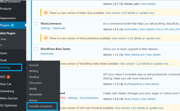
Task: View version 3.2.6 details for WooCommerce
Action: pos(127,38)
